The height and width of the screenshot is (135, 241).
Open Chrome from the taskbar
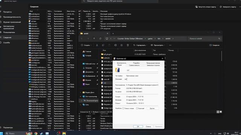tap(36, 133)
